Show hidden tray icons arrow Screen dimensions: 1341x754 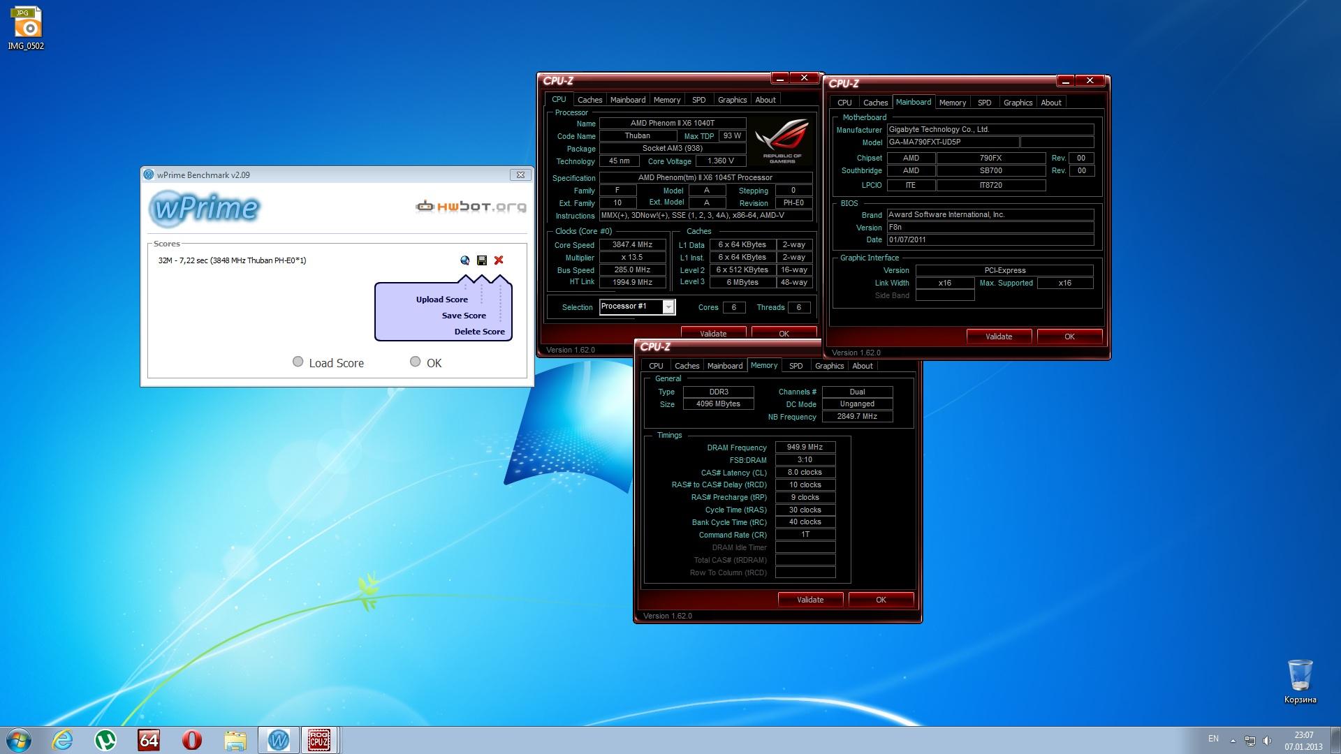(1233, 741)
